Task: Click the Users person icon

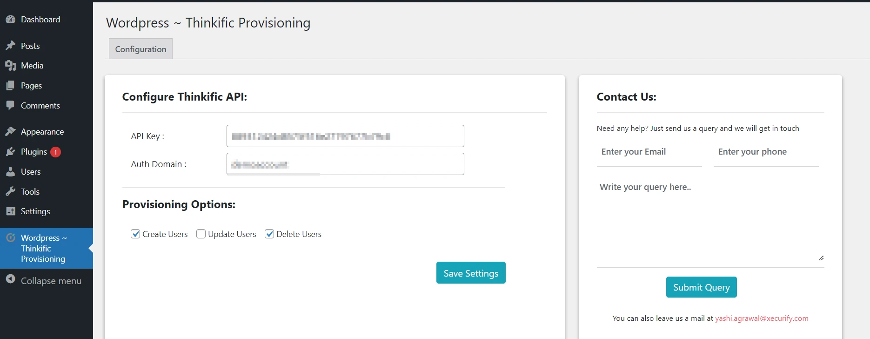Action: (10, 172)
